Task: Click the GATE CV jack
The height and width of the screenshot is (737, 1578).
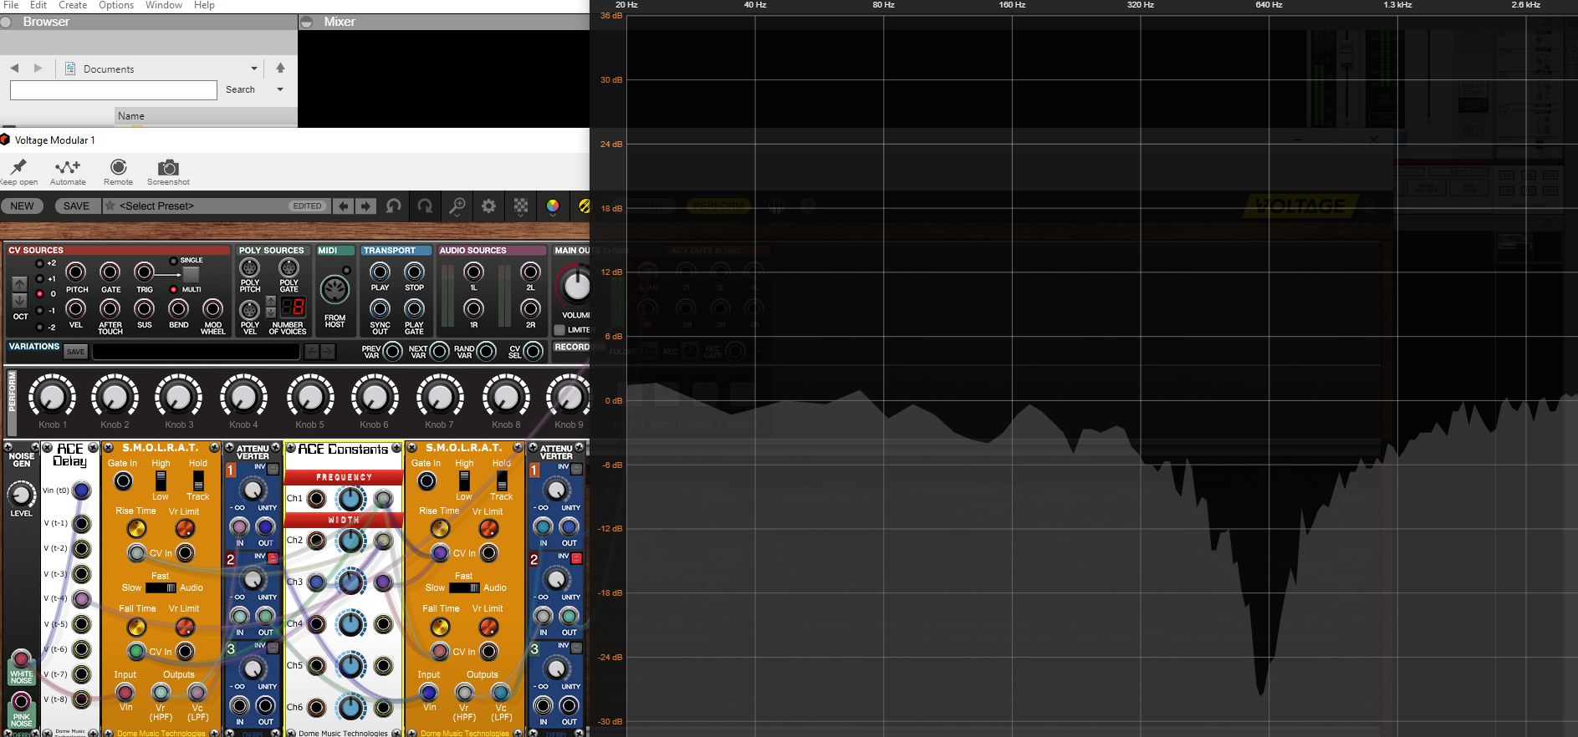Action: pyautogui.click(x=110, y=272)
